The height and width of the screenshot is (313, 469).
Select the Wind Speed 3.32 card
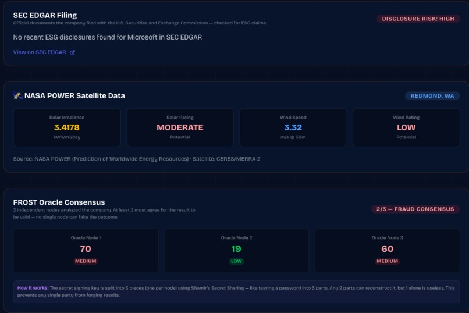tap(293, 127)
